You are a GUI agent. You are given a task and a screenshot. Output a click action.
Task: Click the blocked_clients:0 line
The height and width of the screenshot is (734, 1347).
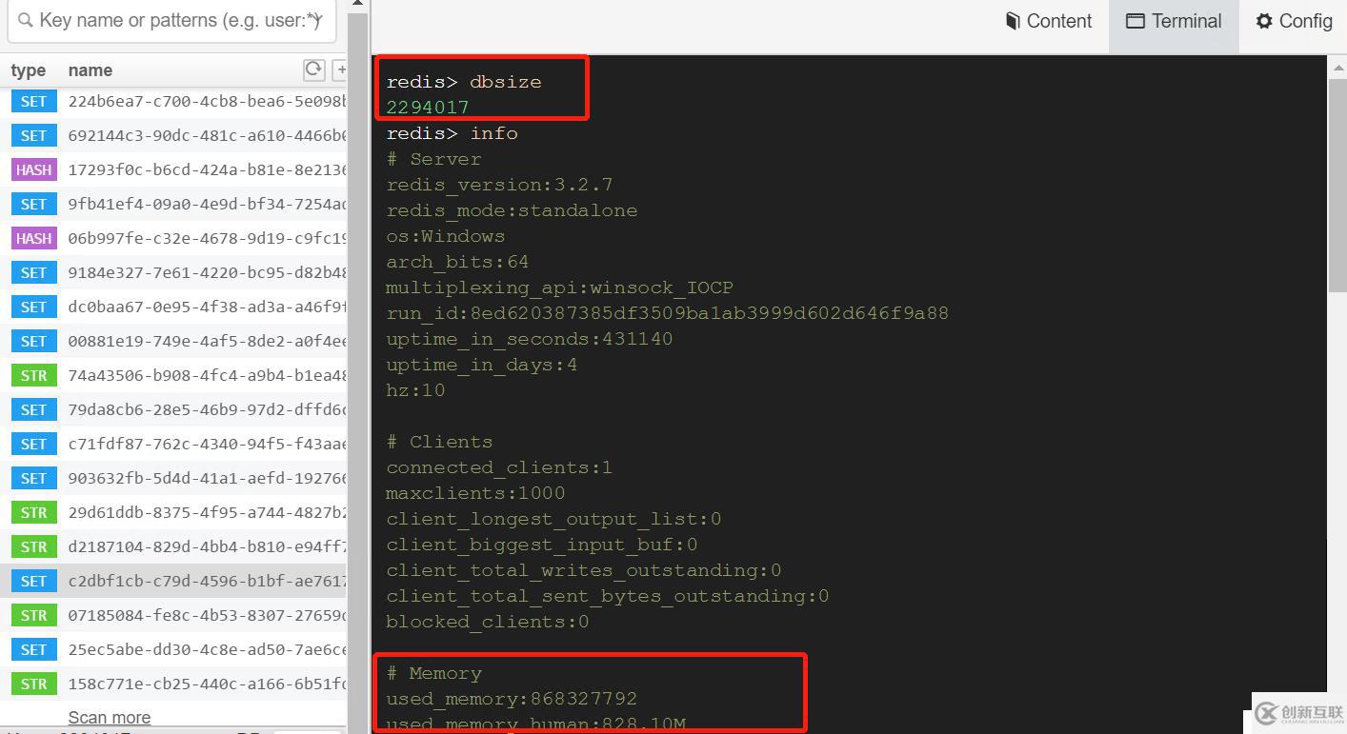coord(487,622)
